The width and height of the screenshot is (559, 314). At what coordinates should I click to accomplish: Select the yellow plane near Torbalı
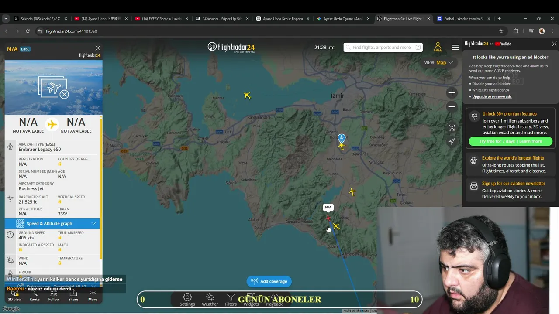click(x=352, y=192)
